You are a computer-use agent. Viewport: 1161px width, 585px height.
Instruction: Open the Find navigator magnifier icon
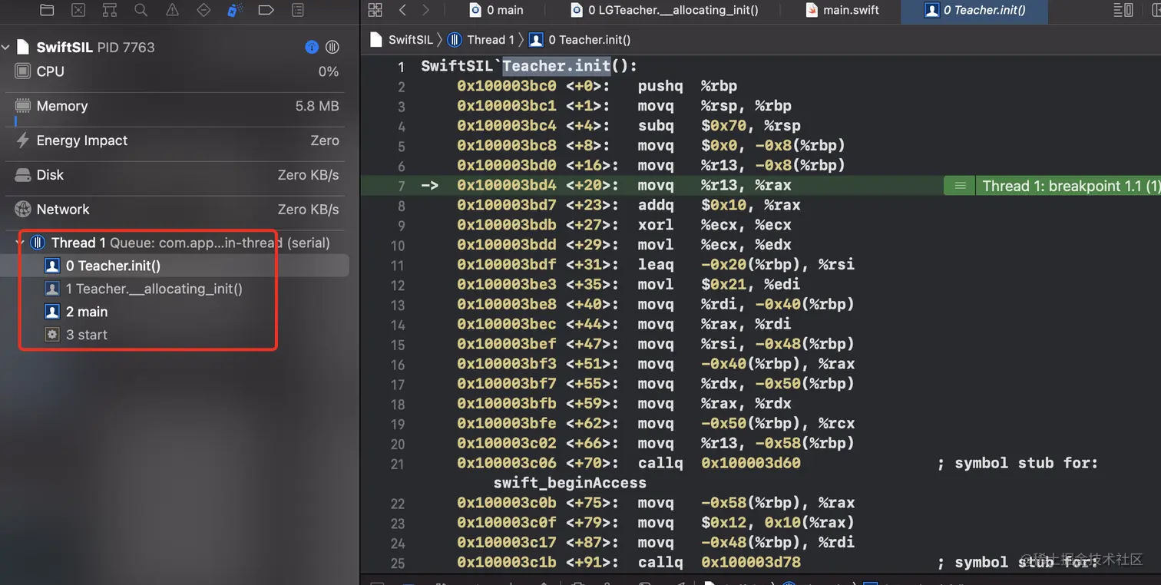tap(141, 10)
